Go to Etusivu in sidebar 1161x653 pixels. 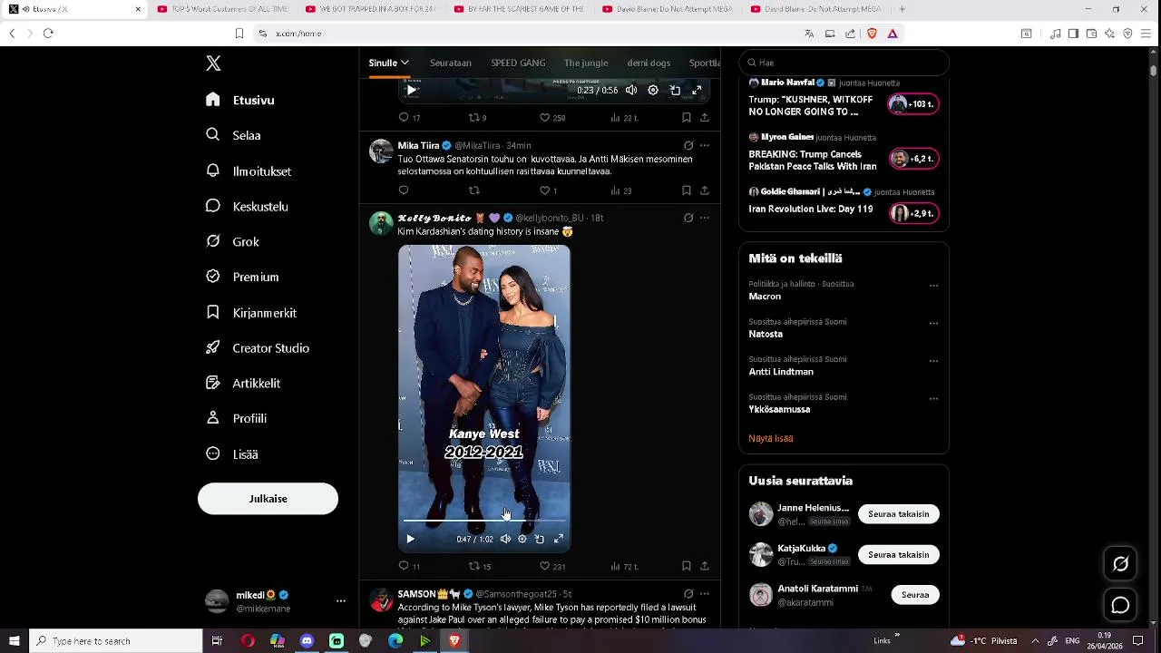240,100
